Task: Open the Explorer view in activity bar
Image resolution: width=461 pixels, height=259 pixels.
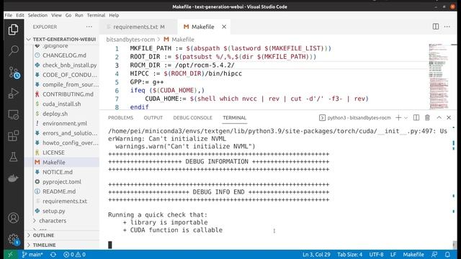Action: 13,29
